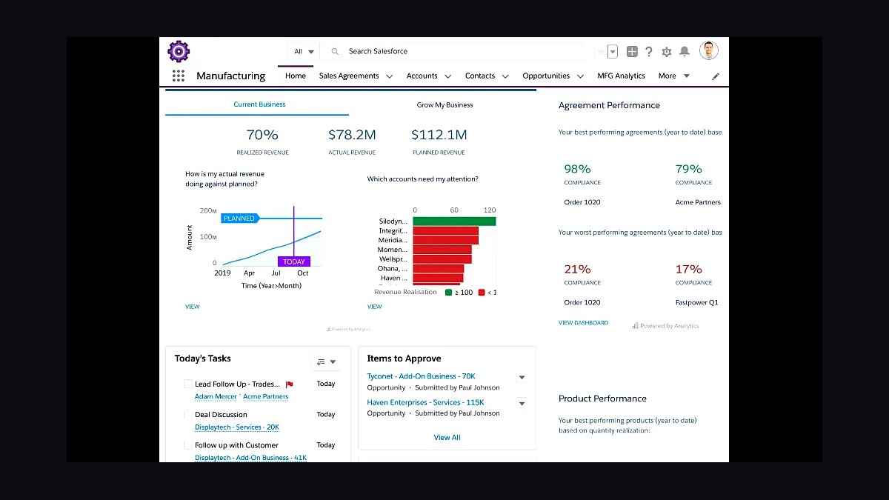
Task: Open the More navigation dropdown
Action: click(x=674, y=76)
